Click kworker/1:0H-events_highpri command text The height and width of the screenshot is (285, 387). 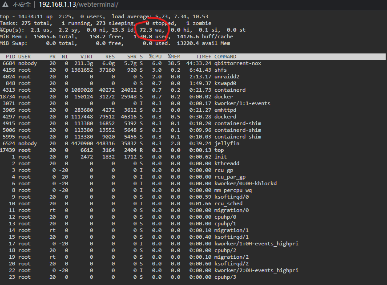[x=256, y=244]
